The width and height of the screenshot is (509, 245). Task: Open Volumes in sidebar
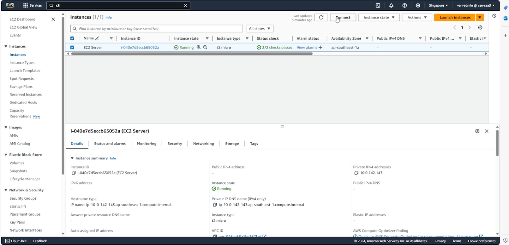point(17,163)
